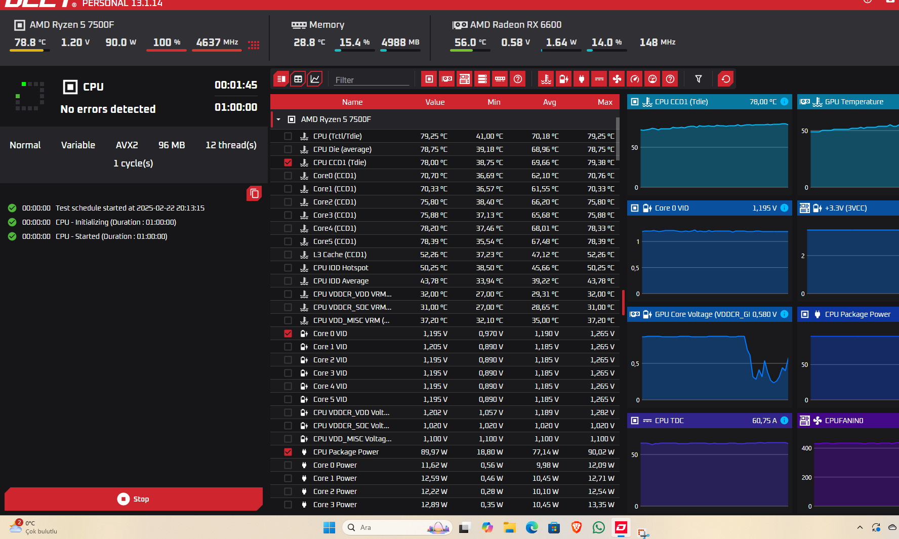Focus the sensor Filter text field
899x539 pixels.
(372, 79)
